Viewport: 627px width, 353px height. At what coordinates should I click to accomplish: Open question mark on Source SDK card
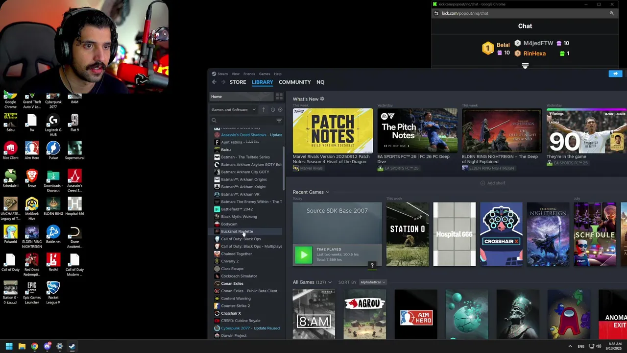[372, 265]
